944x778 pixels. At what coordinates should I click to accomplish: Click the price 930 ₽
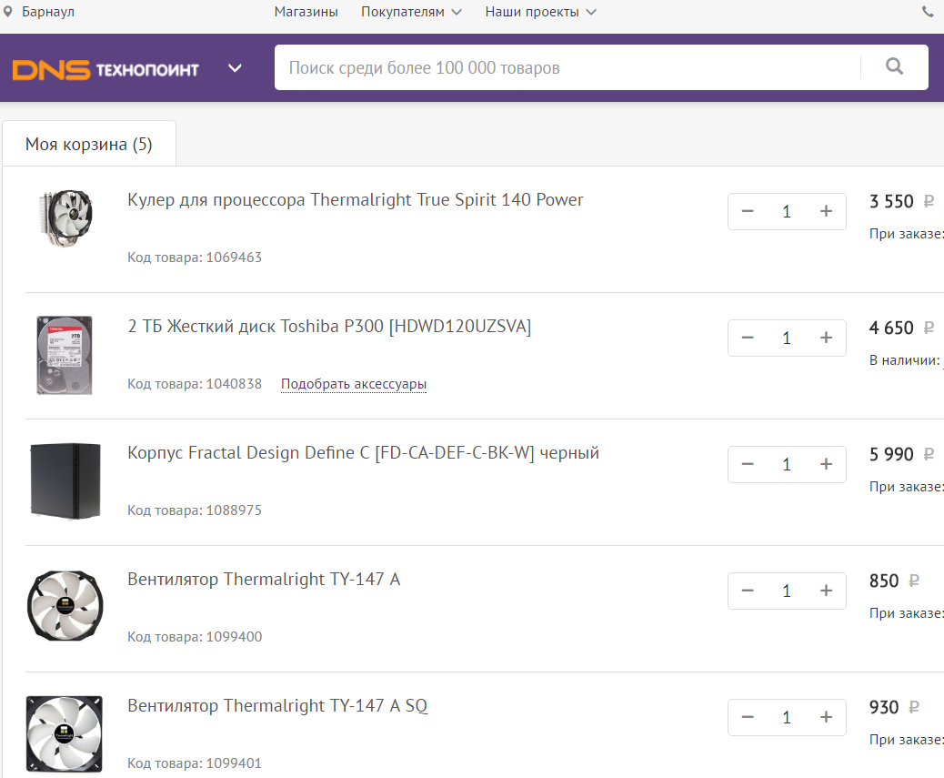pos(894,707)
